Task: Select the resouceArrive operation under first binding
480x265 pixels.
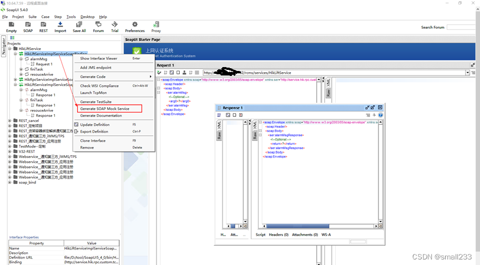Action: click(42, 74)
